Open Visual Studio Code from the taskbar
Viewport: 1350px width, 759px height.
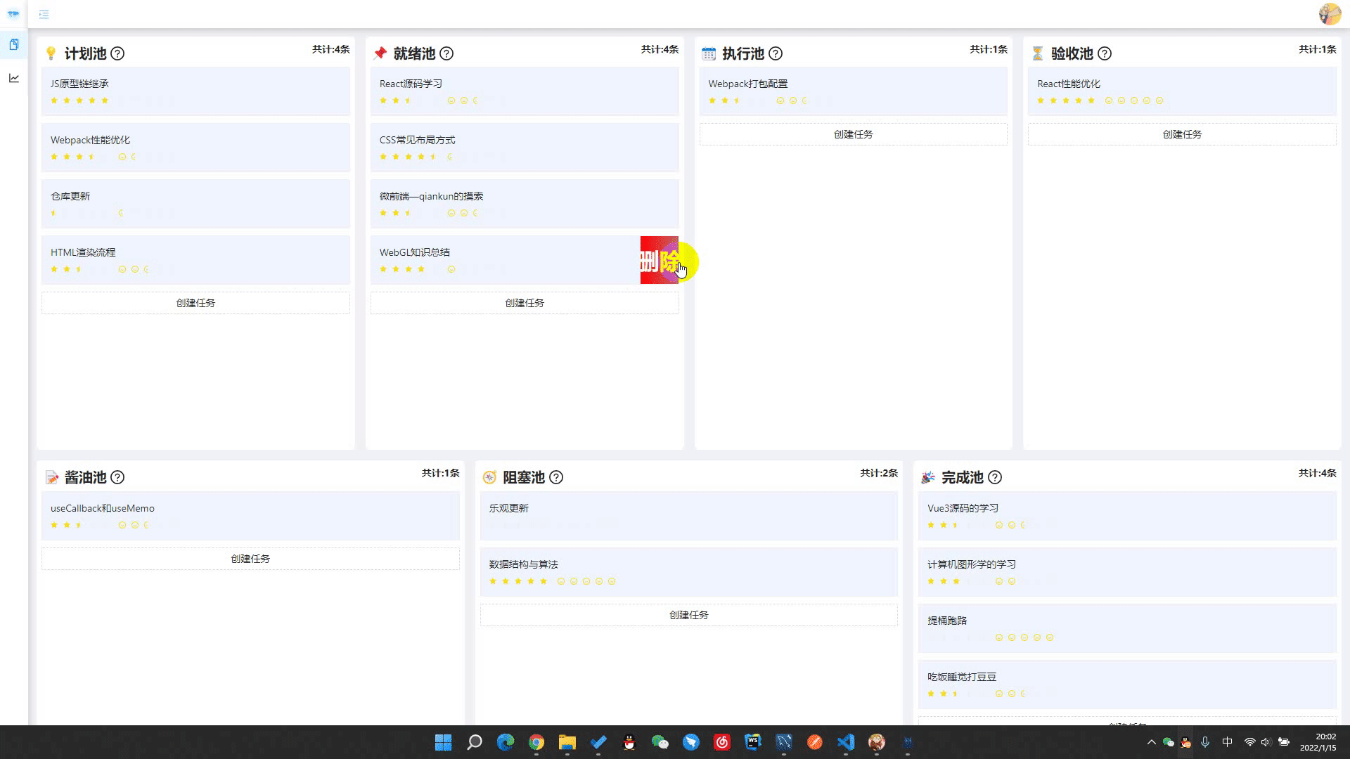846,742
